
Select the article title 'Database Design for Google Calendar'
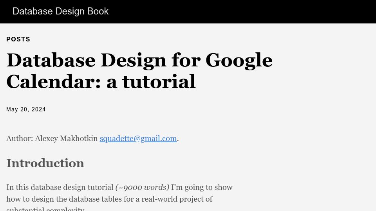coord(139,71)
